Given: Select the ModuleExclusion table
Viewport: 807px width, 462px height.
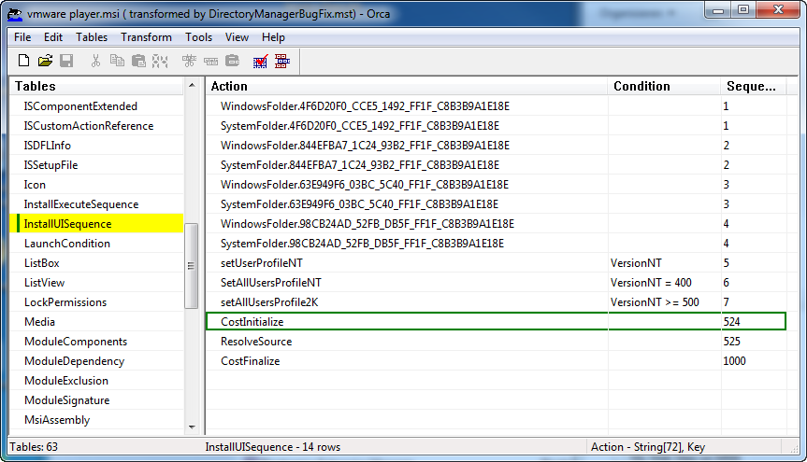Looking at the screenshot, I should (66, 381).
